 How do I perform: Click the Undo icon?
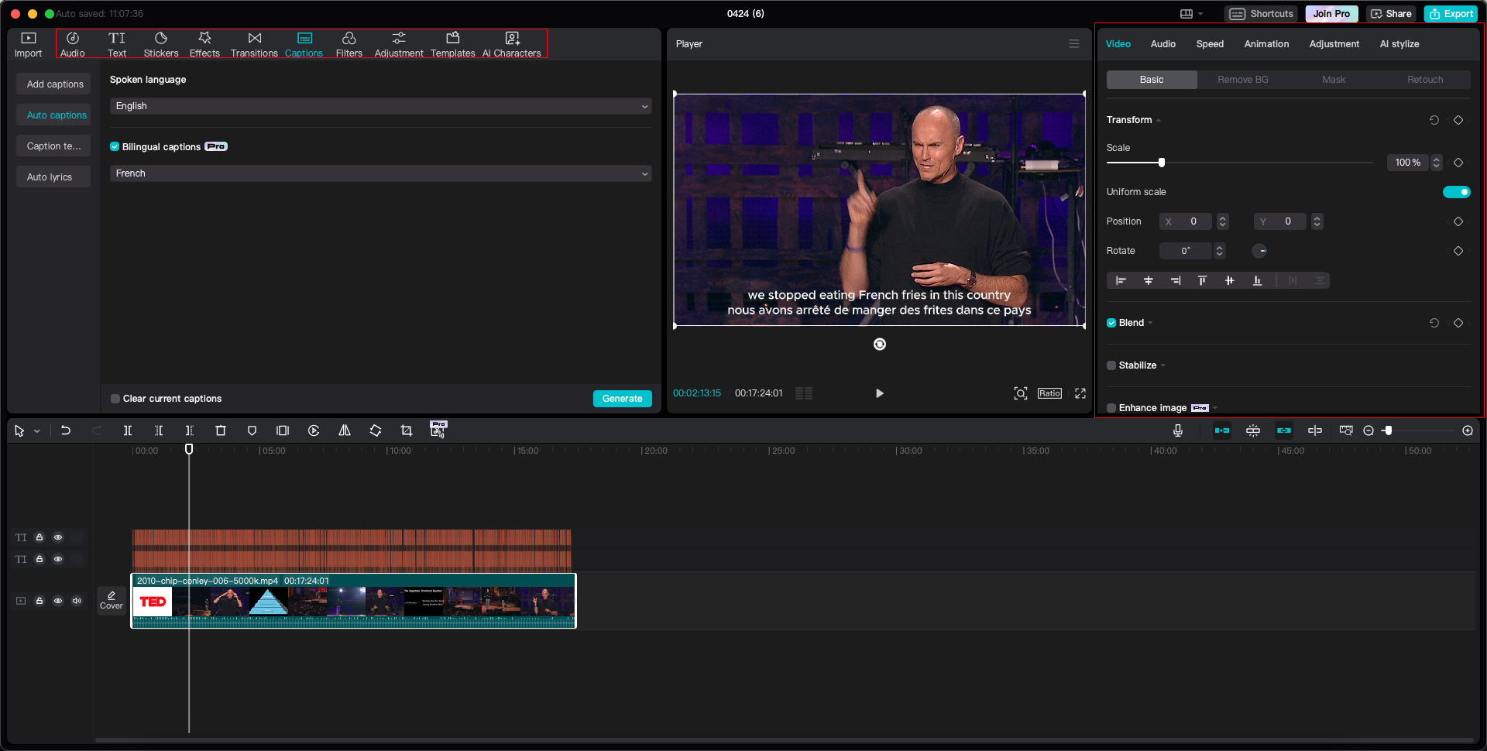66,430
